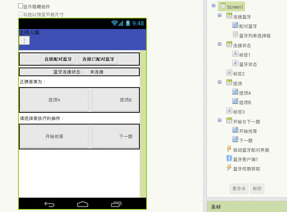Viewport: 287px width, 212px height.
Task: Click the 蓝牙权限获取 lightning icon
Action: (x=229, y=168)
